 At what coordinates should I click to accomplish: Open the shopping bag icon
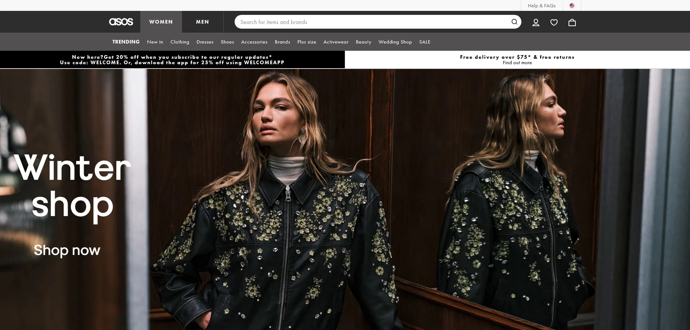[572, 22]
